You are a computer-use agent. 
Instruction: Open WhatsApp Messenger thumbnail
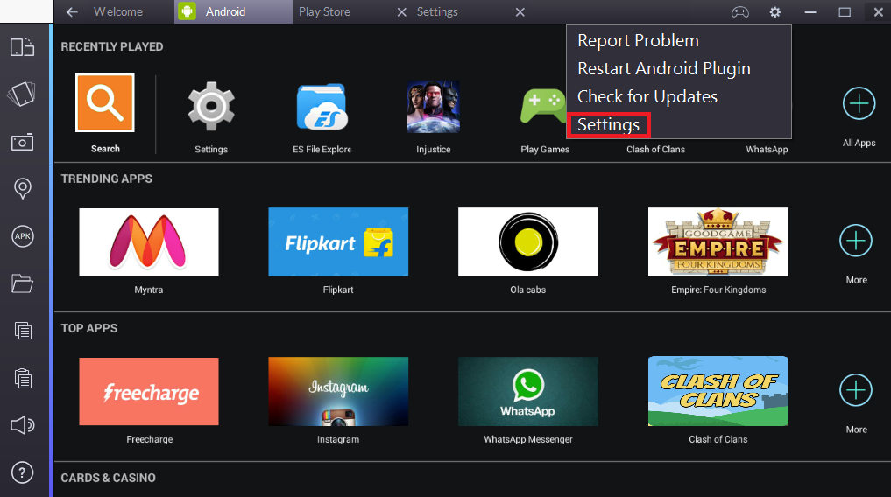point(528,391)
